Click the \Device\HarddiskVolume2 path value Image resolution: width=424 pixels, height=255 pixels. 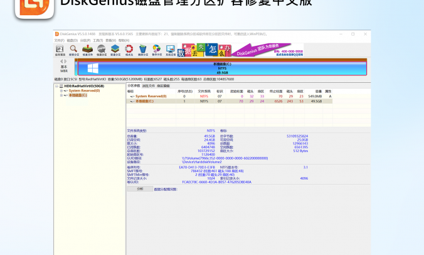(202, 162)
